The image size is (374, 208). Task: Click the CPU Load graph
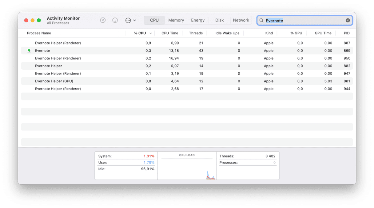(x=187, y=168)
